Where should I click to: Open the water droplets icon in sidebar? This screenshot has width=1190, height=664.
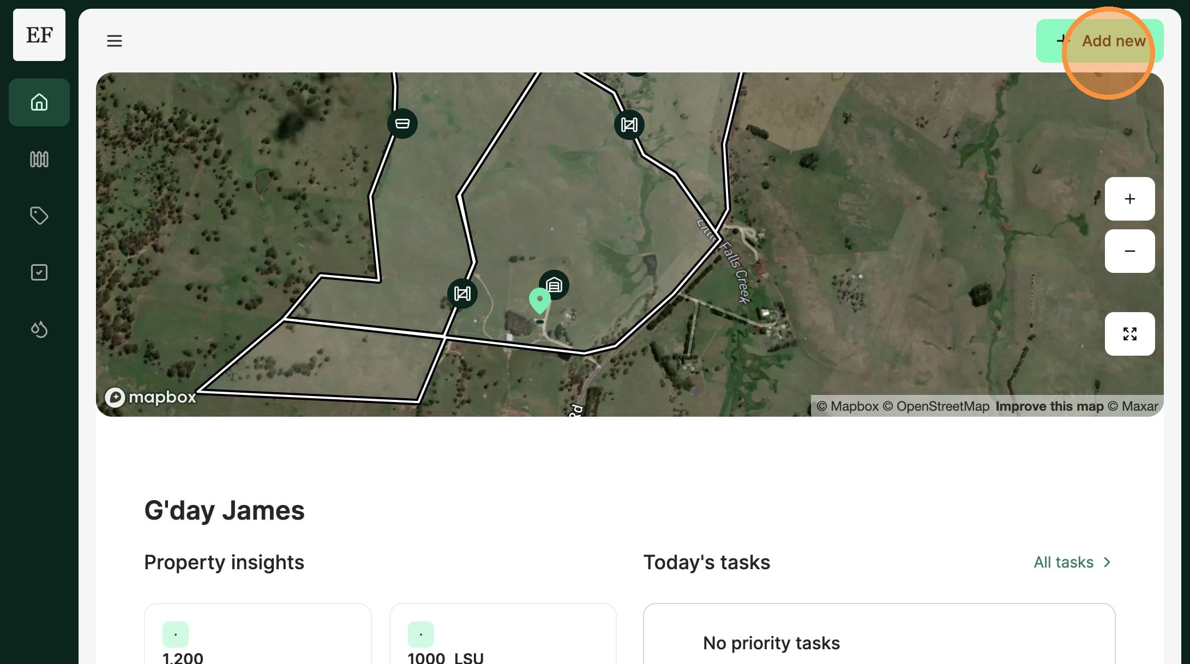39,329
